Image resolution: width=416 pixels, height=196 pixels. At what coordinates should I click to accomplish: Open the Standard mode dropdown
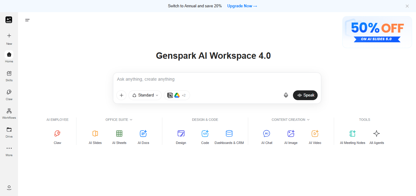[x=145, y=95]
